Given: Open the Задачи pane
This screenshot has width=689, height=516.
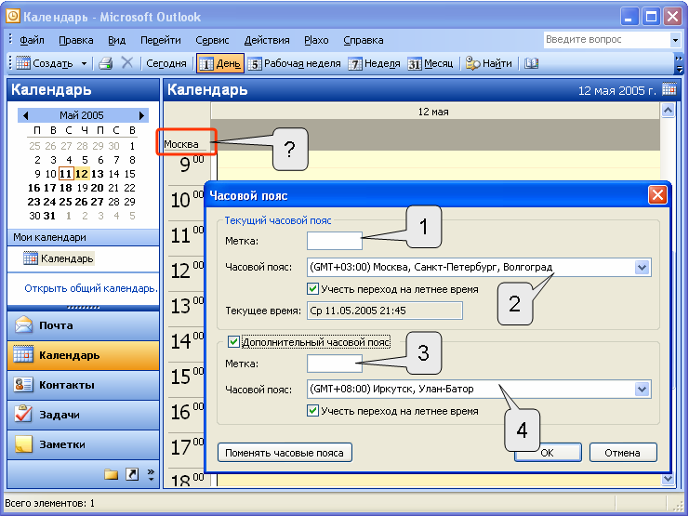Looking at the screenshot, I should [x=83, y=415].
